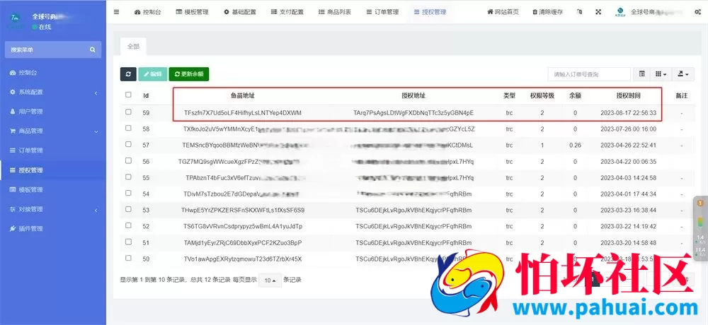
Task: Select 授权管理 in top navigation
Action: pyautogui.click(x=430, y=12)
